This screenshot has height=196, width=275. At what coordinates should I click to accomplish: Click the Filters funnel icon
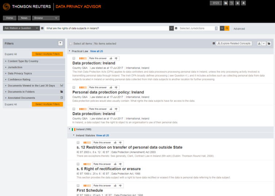pos(60,43)
